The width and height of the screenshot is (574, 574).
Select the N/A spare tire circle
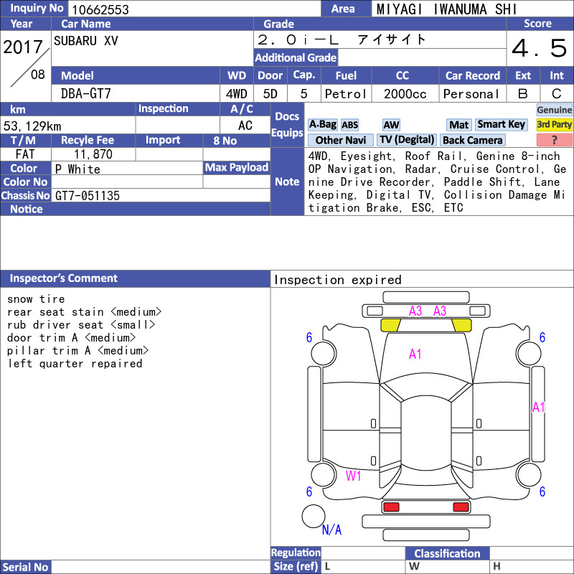point(314,516)
